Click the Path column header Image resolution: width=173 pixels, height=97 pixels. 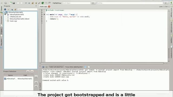pos(25,75)
